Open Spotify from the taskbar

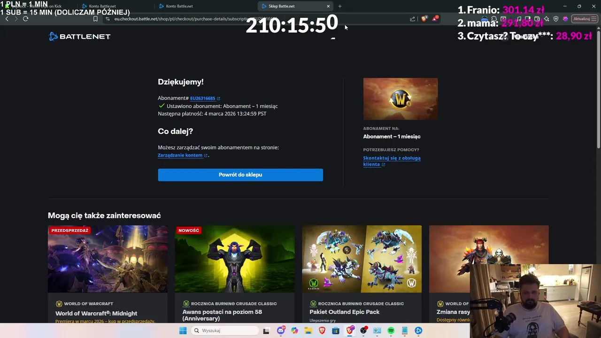pyautogui.click(x=391, y=330)
